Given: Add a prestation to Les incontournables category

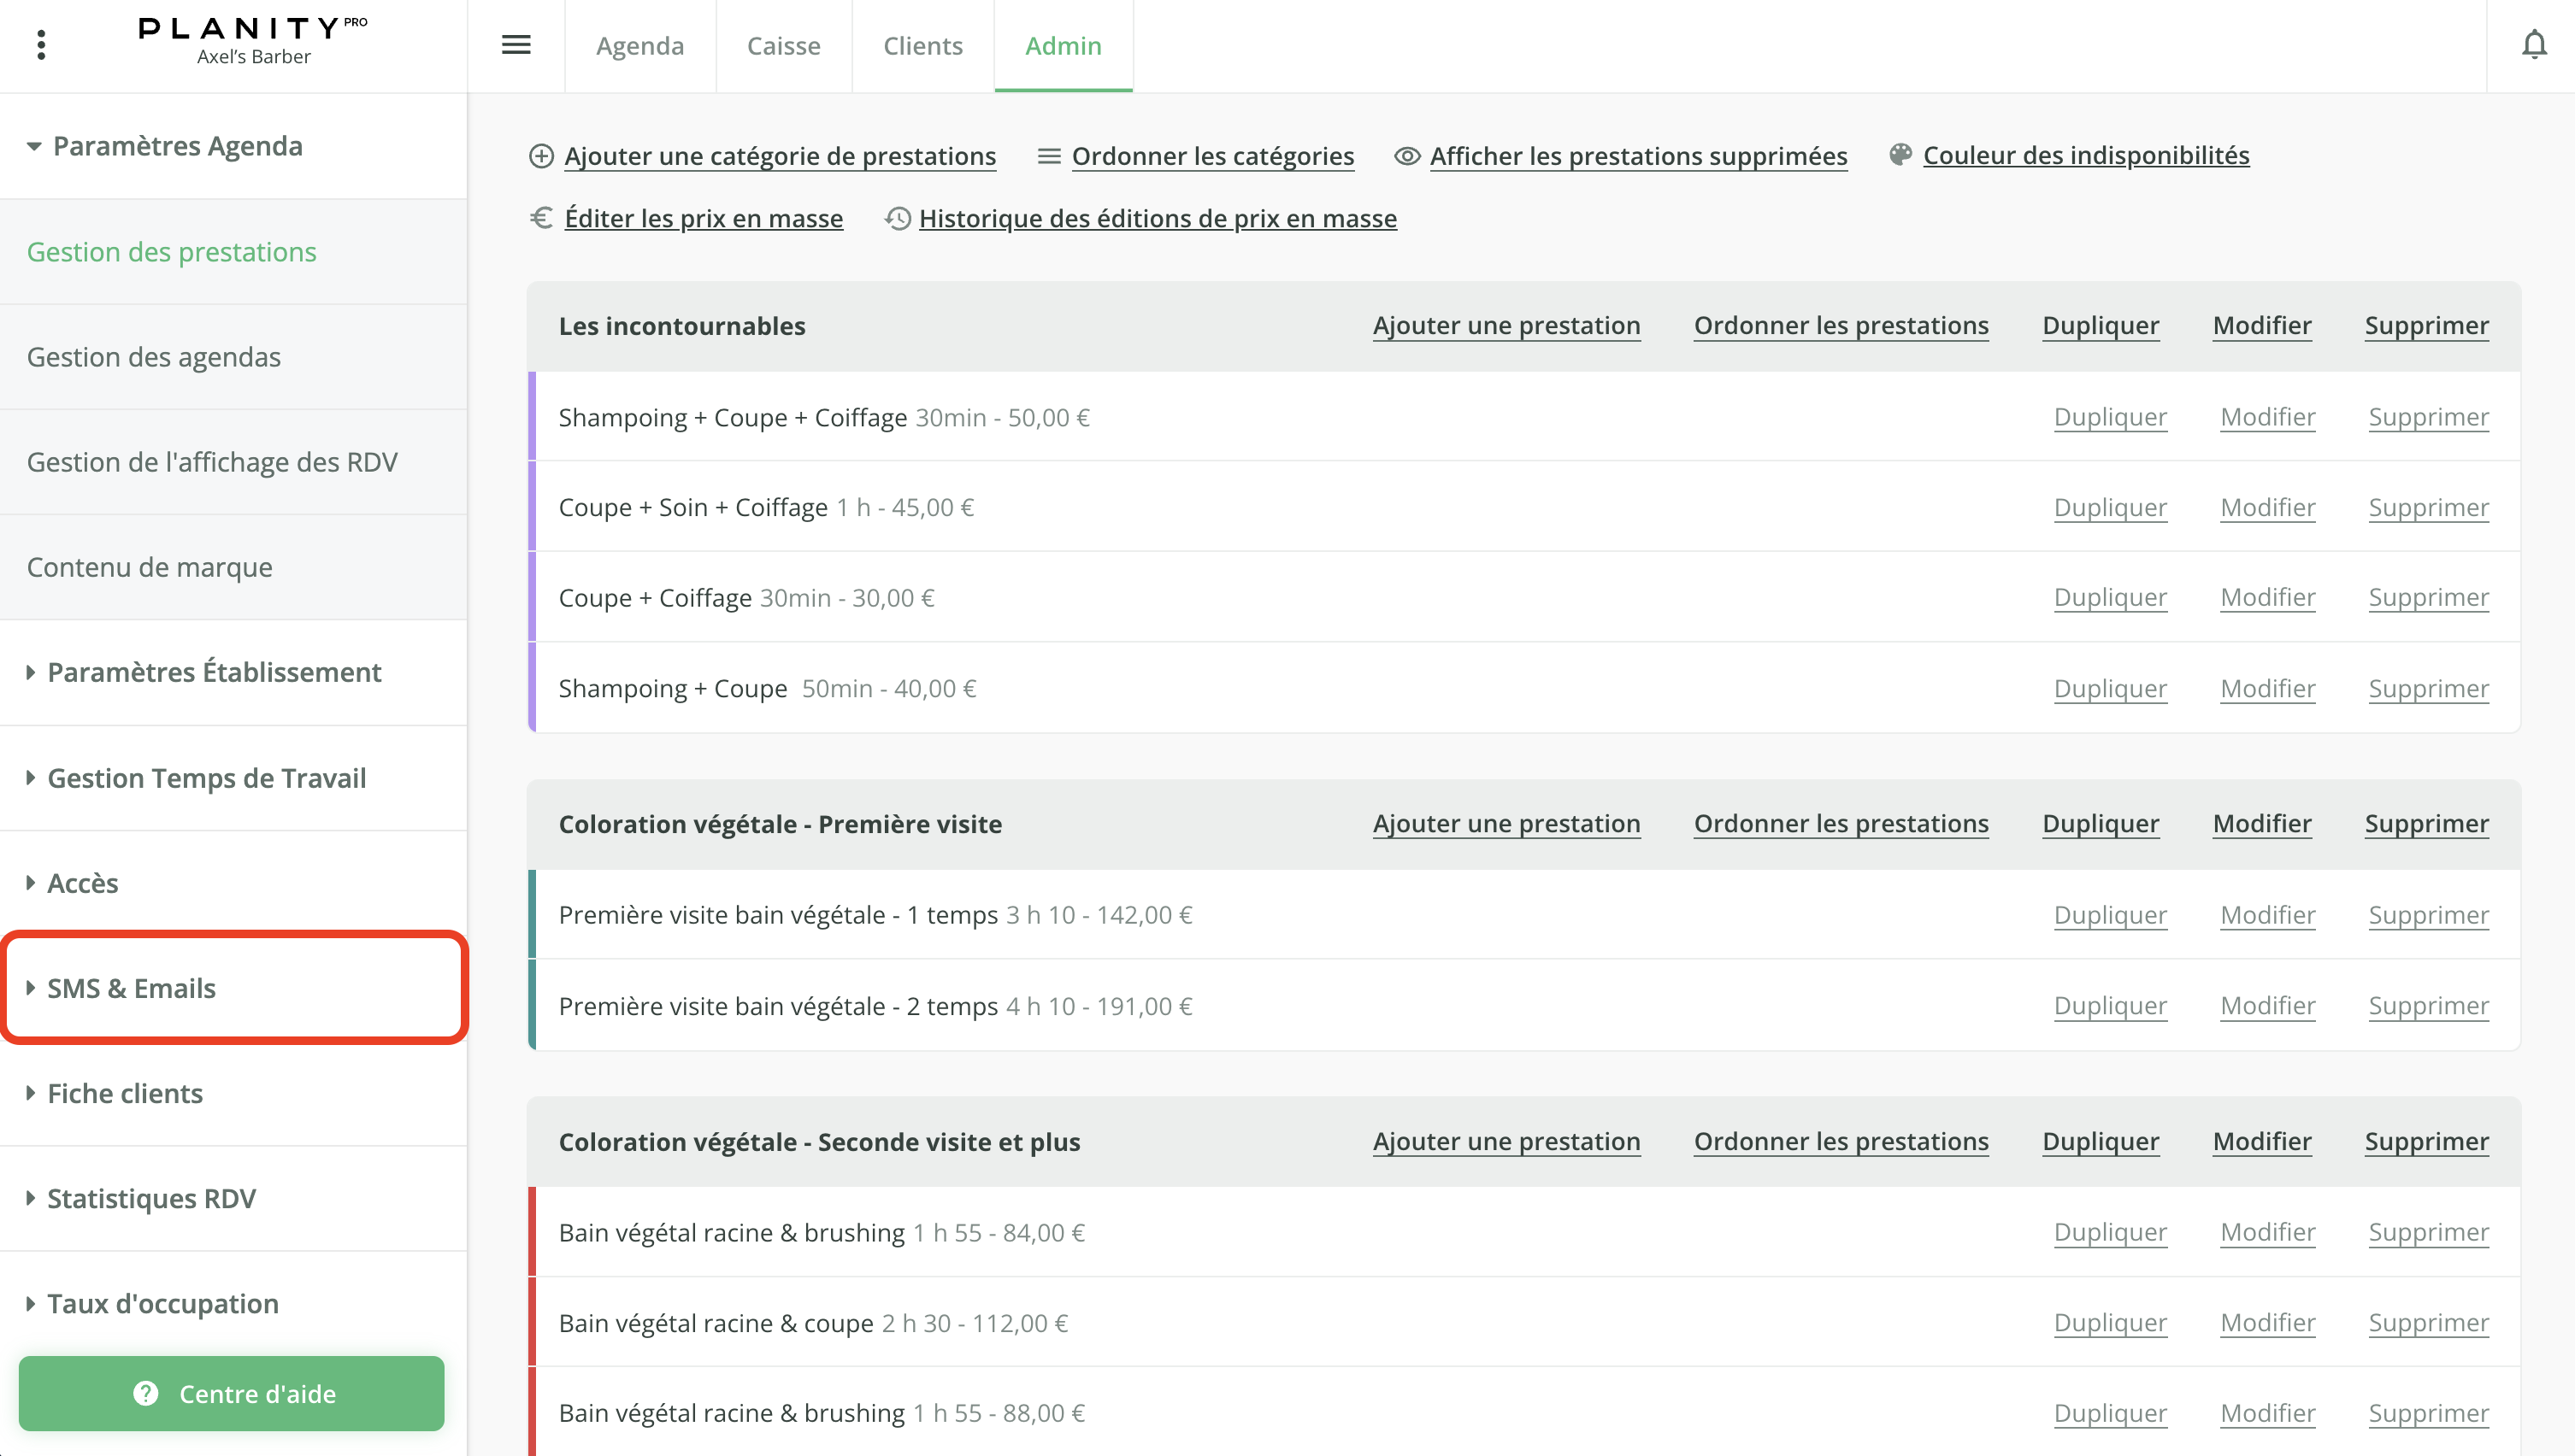Looking at the screenshot, I should (1505, 325).
